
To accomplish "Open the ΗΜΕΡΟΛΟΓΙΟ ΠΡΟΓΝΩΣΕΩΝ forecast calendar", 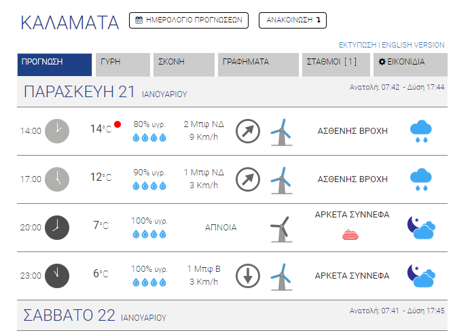I will [x=189, y=20].
